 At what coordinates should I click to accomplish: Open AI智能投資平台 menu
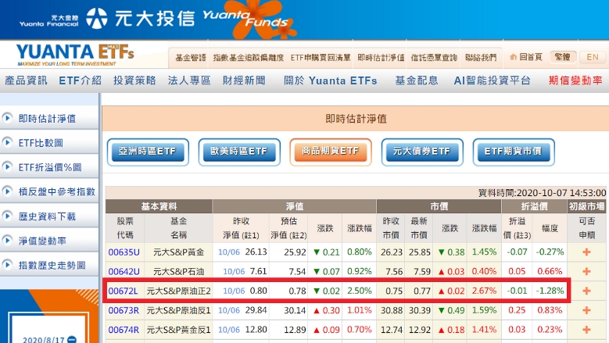[492, 80]
